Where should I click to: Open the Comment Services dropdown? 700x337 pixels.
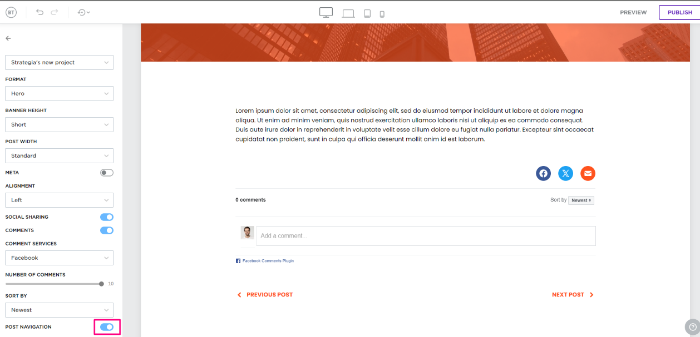pos(59,258)
